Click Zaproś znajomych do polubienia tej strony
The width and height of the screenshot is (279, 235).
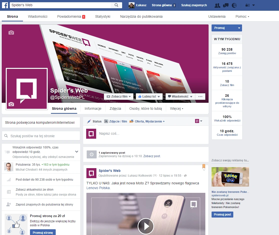click(44, 204)
